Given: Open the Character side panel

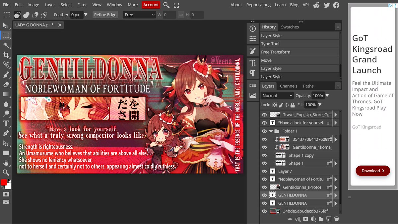Looking at the screenshot, I should pyautogui.click(x=253, y=63).
